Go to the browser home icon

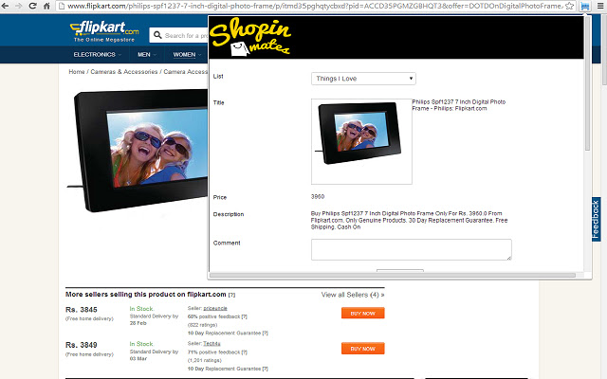point(46,6)
